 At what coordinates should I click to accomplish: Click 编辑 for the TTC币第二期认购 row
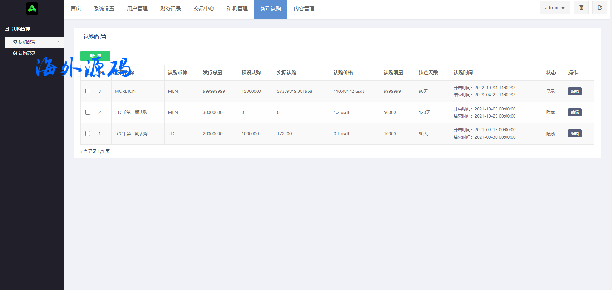[574, 112]
